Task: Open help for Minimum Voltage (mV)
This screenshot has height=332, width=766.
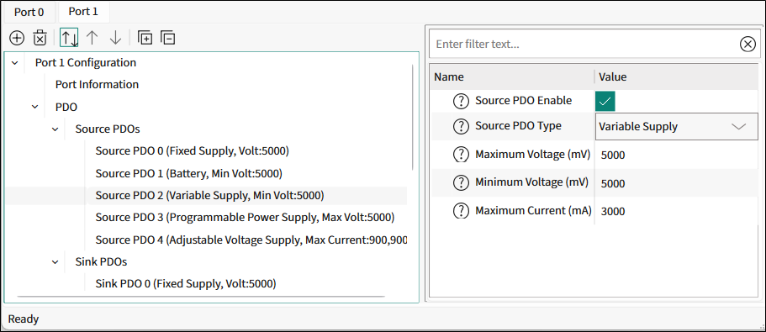Action: point(461,182)
